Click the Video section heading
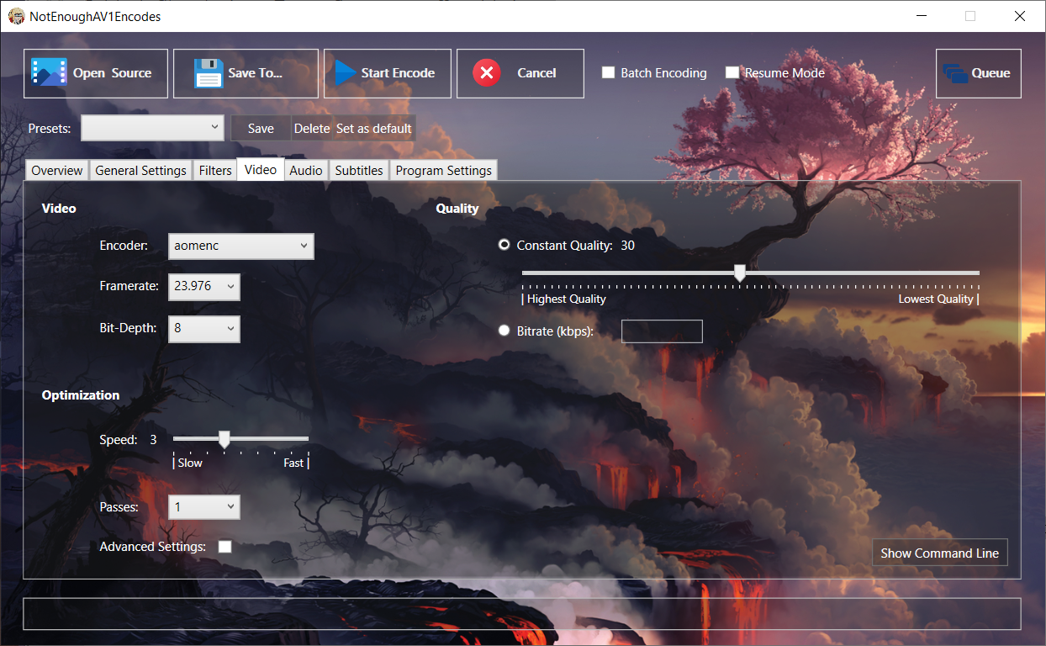Screen dimensions: 1046x646 (59, 208)
